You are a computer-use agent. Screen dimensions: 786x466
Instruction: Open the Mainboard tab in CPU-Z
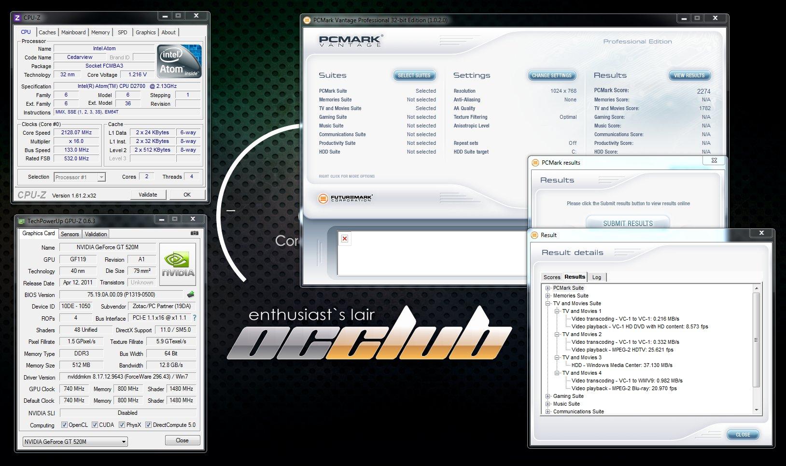point(73,32)
